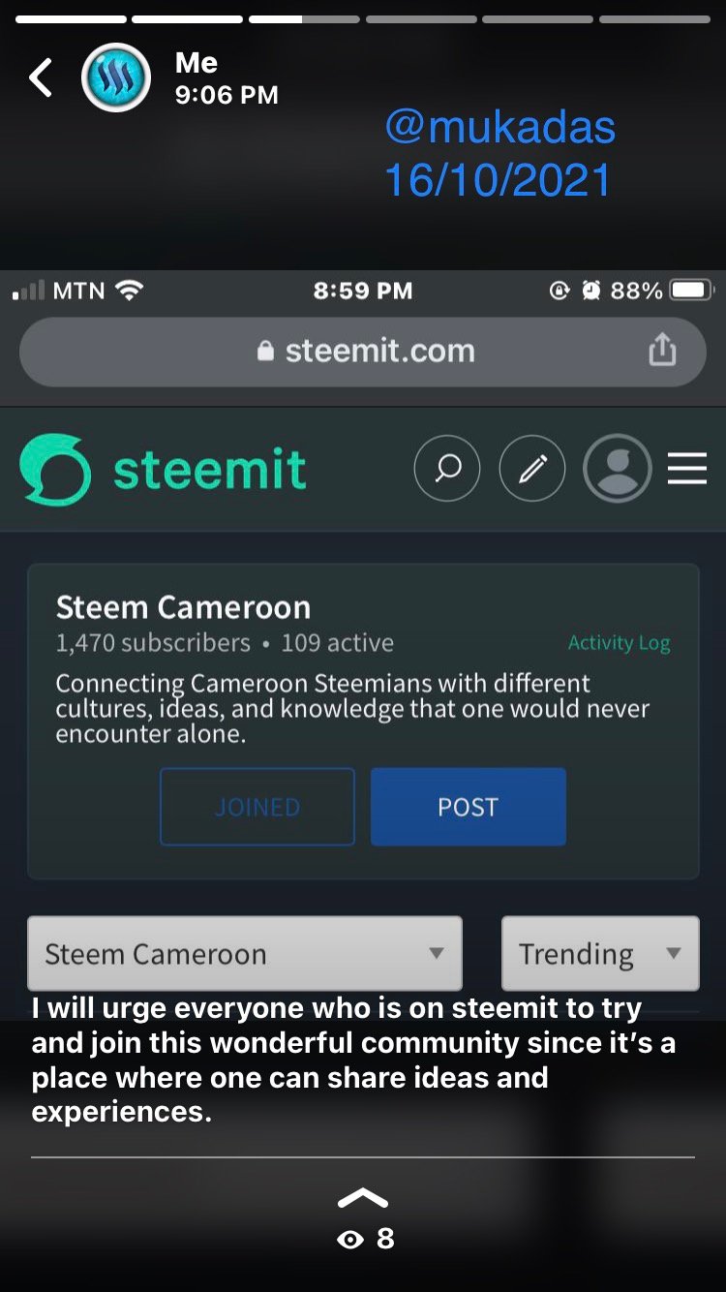726x1292 pixels.
Task: Tap the @mukadas mention text
Action: [500, 127]
